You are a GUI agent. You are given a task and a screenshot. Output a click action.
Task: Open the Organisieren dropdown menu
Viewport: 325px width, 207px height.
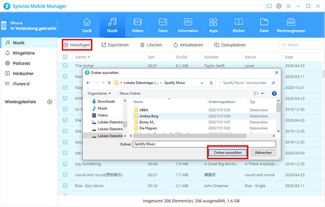coord(99,93)
